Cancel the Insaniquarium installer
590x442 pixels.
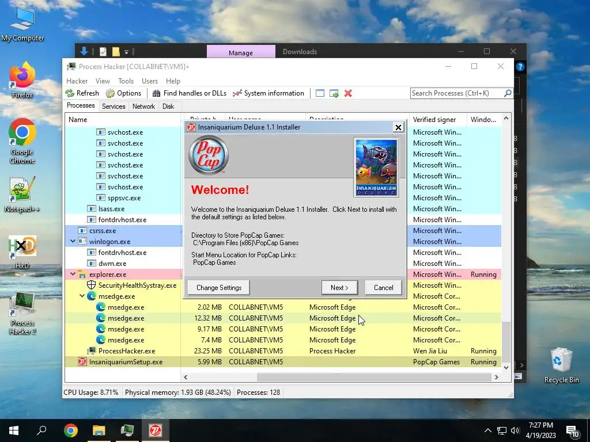(383, 288)
